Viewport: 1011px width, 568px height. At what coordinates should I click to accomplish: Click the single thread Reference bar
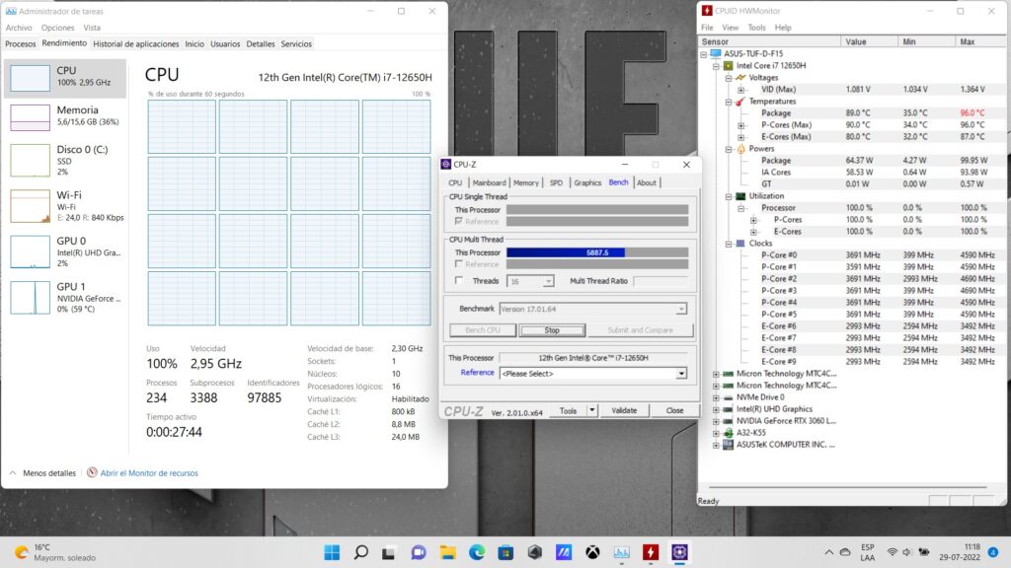pyautogui.click(x=597, y=221)
